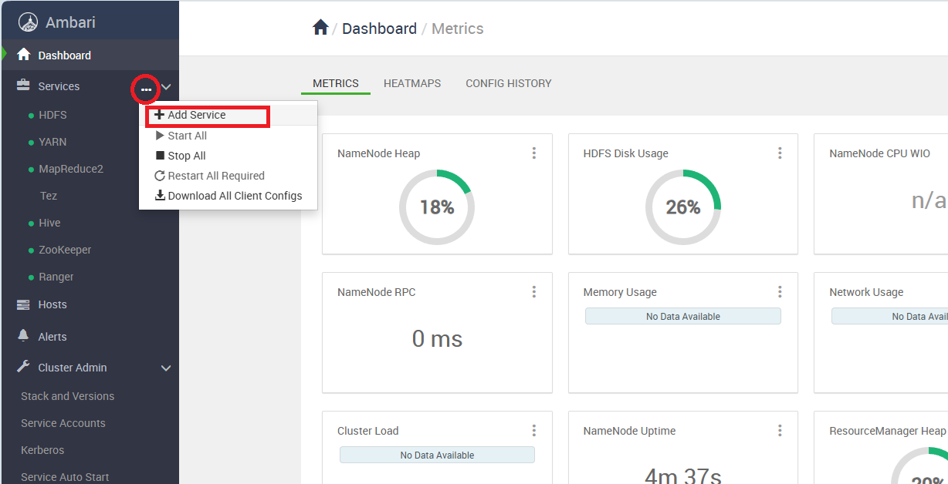The height and width of the screenshot is (484, 948).
Task: Open the ZooKeeper service
Action: point(65,250)
